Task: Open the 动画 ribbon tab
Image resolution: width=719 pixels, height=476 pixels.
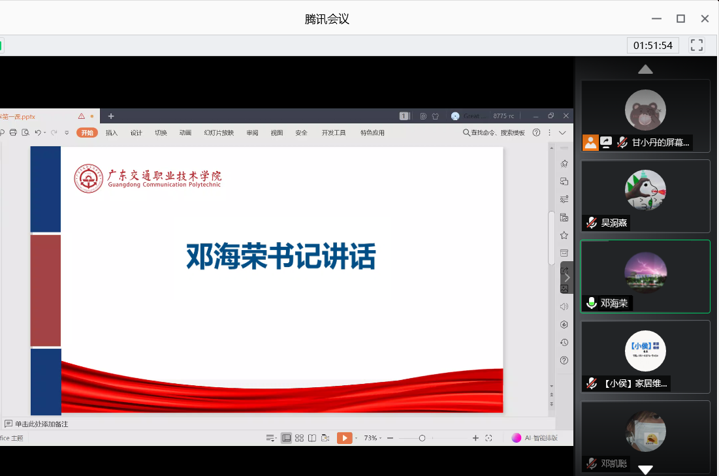Action: [x=185, y=133]
